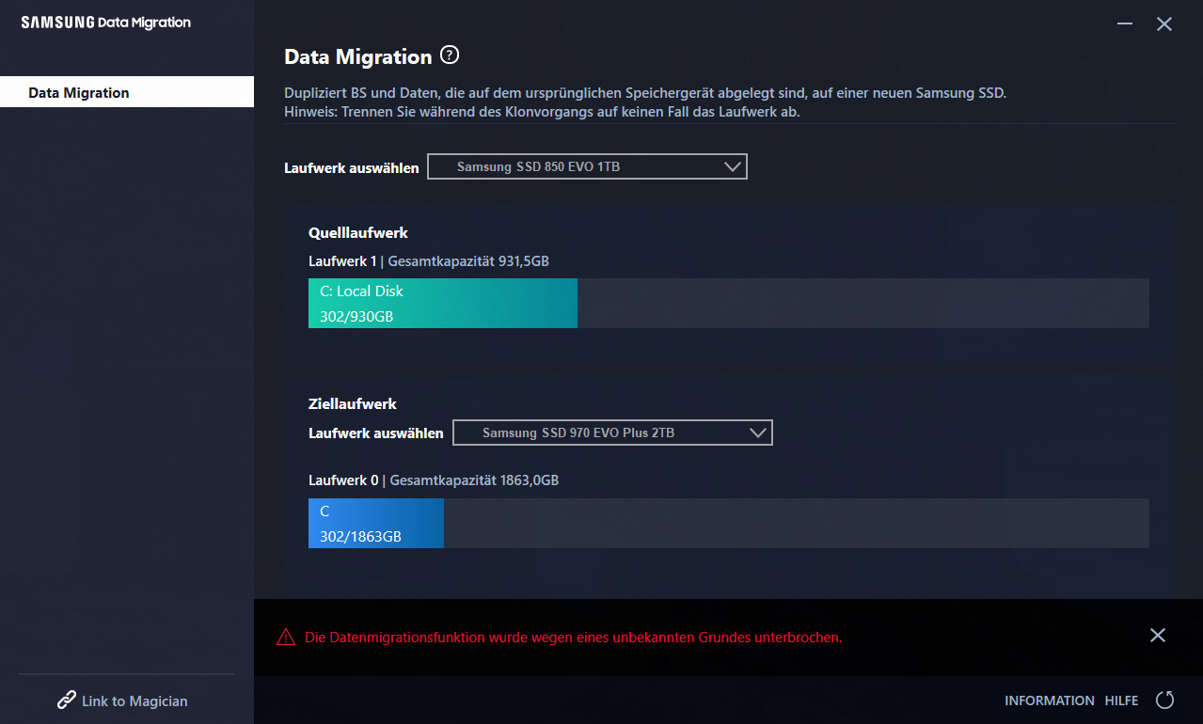Click the Laufwerk 1 label
The image size is (1203, 724).
pos(342,260)
